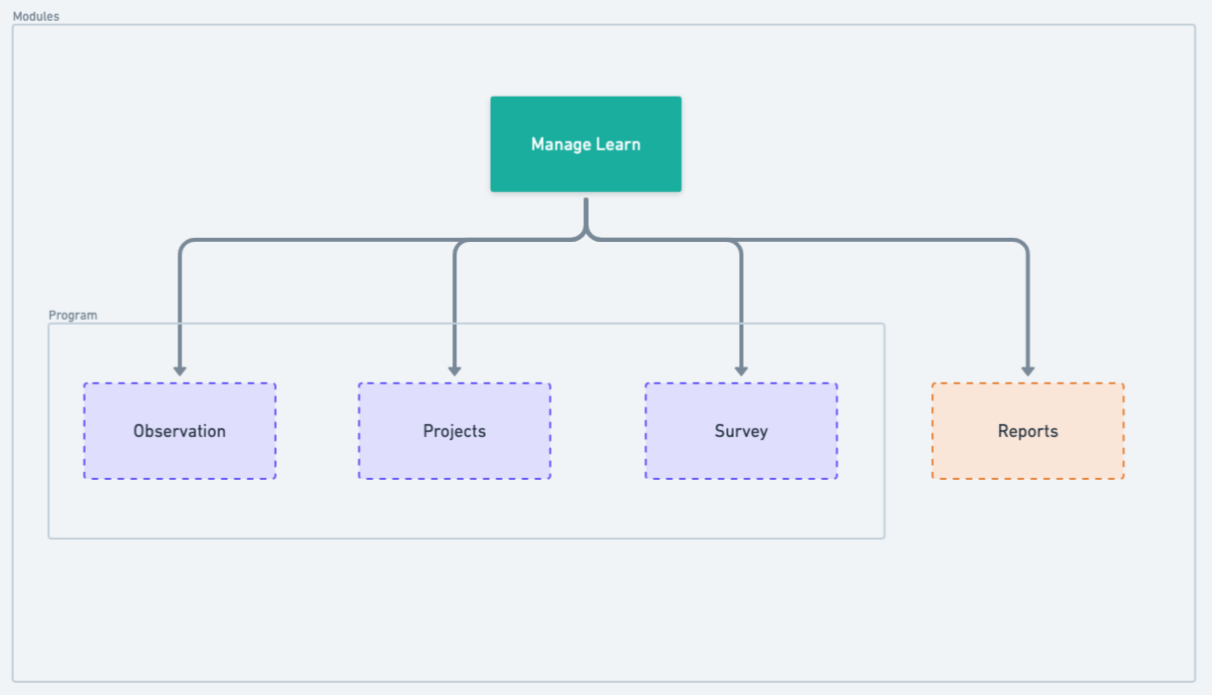Screen dimensions: 1212x695
Task: Click the vertical connector line above Projects
Action: [454, 299]
